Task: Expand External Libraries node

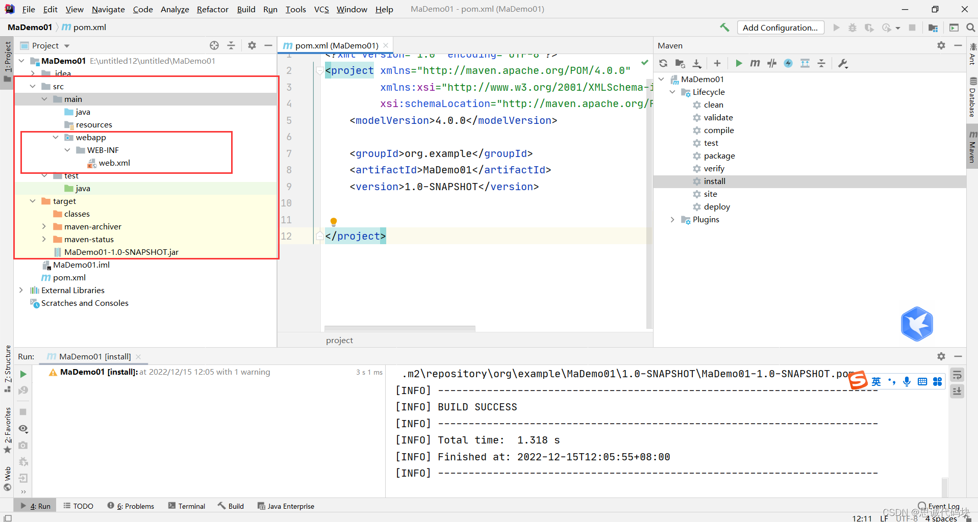Action: pos(21,290)
